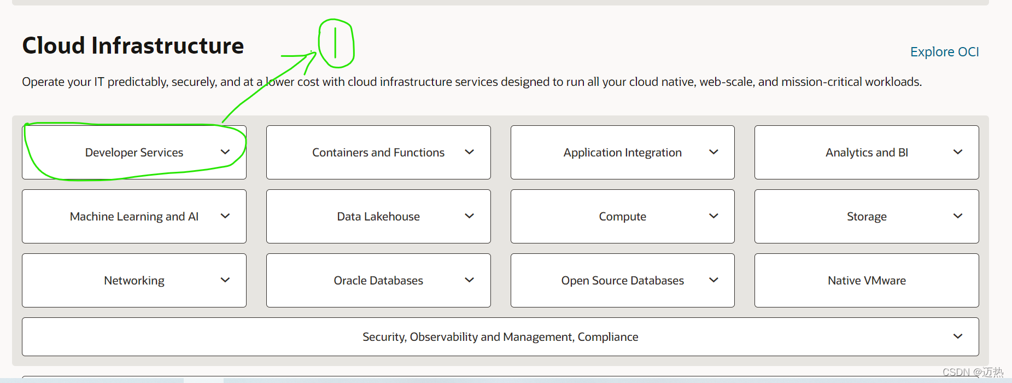The height and width of the screenshot is (383, 1012).
Task: Choose the Storage category text
Action: coord(867,217)
